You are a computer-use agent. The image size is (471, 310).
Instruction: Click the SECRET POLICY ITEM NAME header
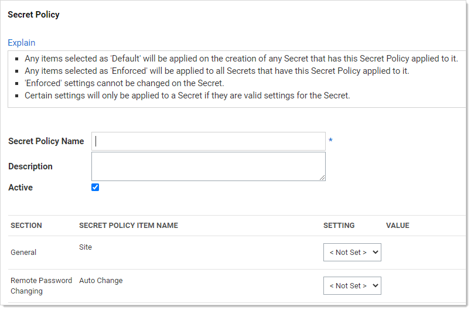(128, 226)
